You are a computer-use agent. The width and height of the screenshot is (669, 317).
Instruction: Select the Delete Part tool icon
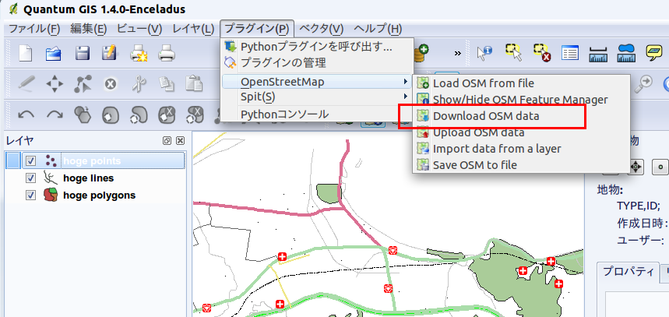click(x=195, y=114)
